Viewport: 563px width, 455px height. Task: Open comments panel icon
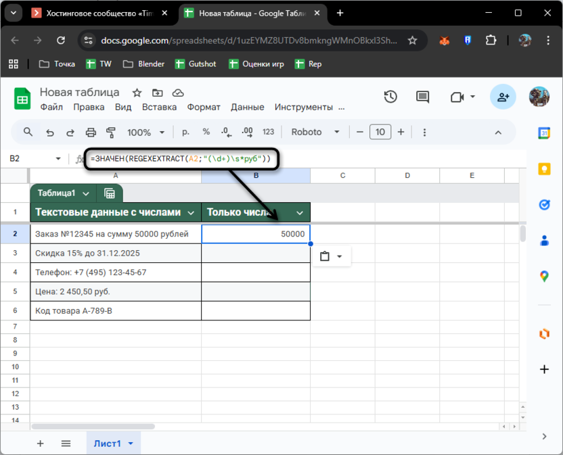pos(423,97)
